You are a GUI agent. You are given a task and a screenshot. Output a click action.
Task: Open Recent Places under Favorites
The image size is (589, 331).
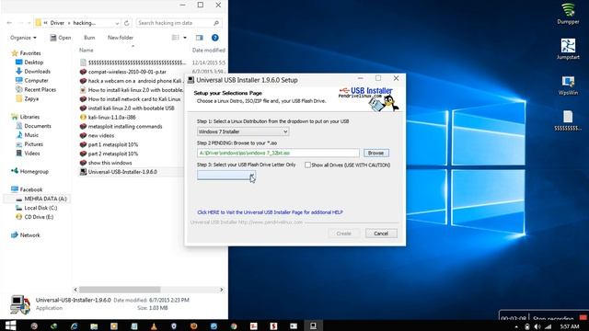point(40,89)
